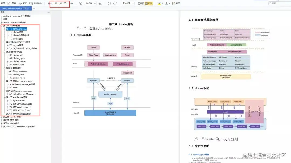291x163 pixels.
Task: Open the 90.0% zoom level dropdown
Action: click(90, 3)
